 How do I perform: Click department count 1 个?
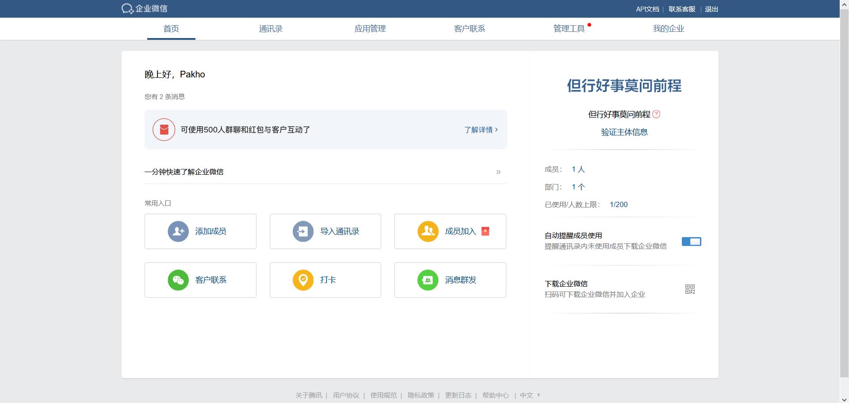click(x=578, y=187)
